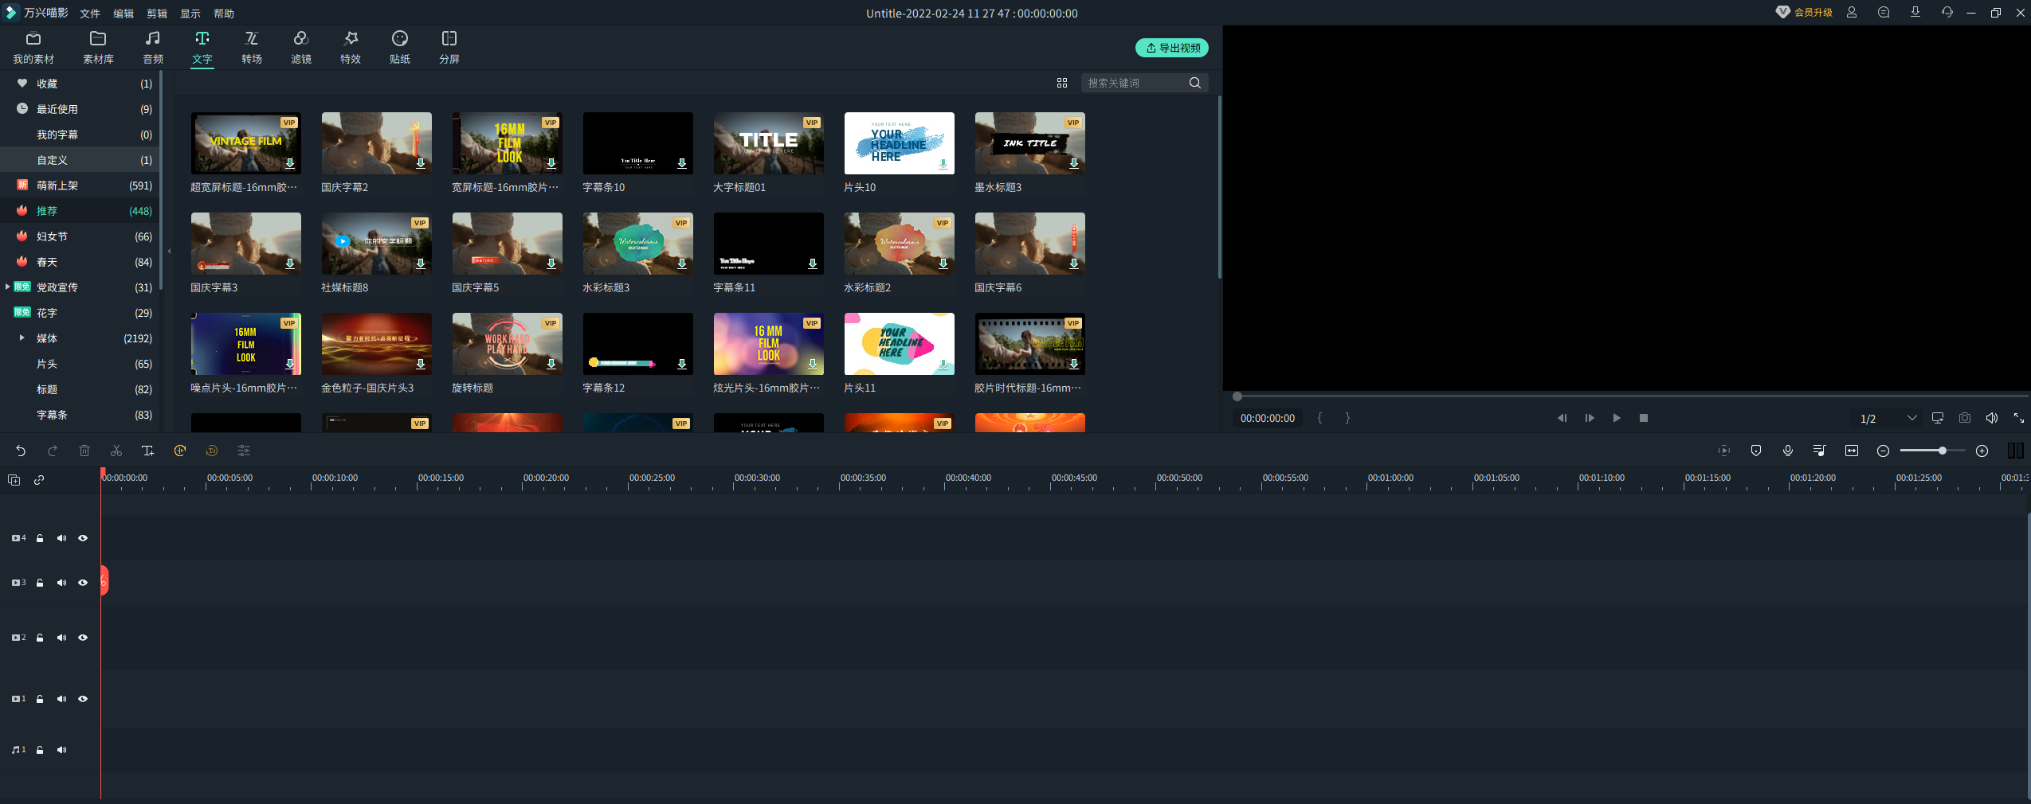Image resolution: width=2031 pixels, height=804 pixels.
Task: Click the zoom-in plus icon on timeline
Action: tap(1982, 451)
